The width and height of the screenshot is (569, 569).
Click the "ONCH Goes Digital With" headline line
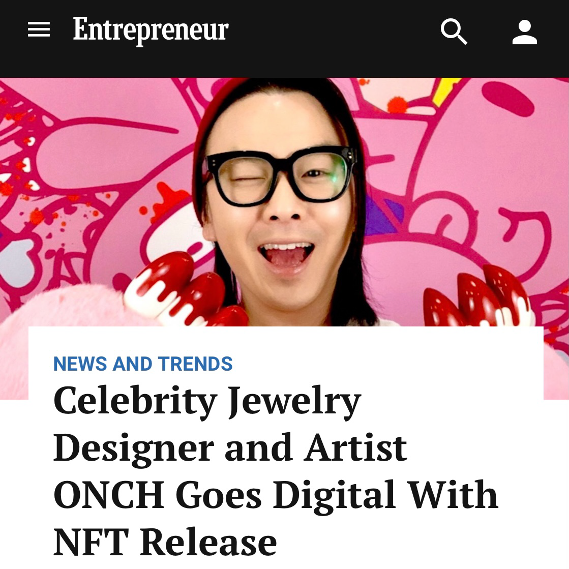coord(275,494)
